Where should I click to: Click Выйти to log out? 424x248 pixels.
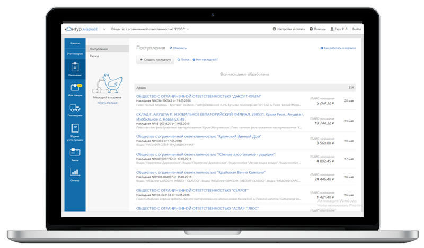(356, 29)
